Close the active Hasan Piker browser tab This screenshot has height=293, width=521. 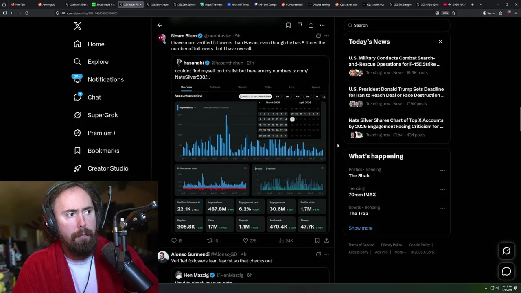click(141, 4)
